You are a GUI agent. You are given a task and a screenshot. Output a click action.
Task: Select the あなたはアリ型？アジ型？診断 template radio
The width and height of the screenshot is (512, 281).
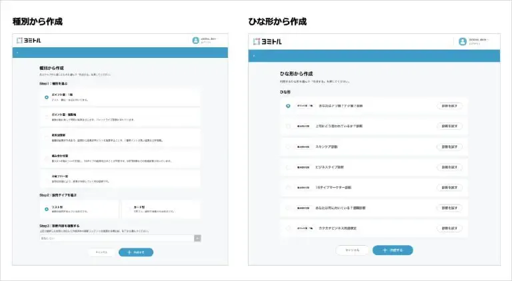click(288, 106)
